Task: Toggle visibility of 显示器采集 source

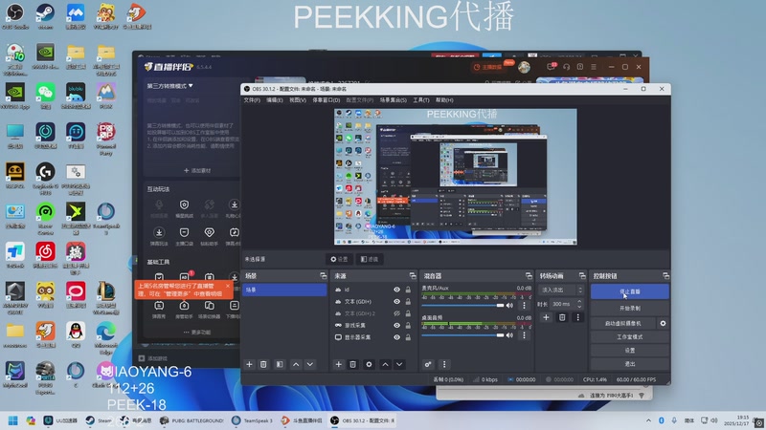Action: click(x=396, y=337)
